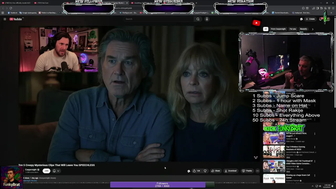Go back with the browser back arrow
Screen dimensions: 336x189
(x=3, y=8)
